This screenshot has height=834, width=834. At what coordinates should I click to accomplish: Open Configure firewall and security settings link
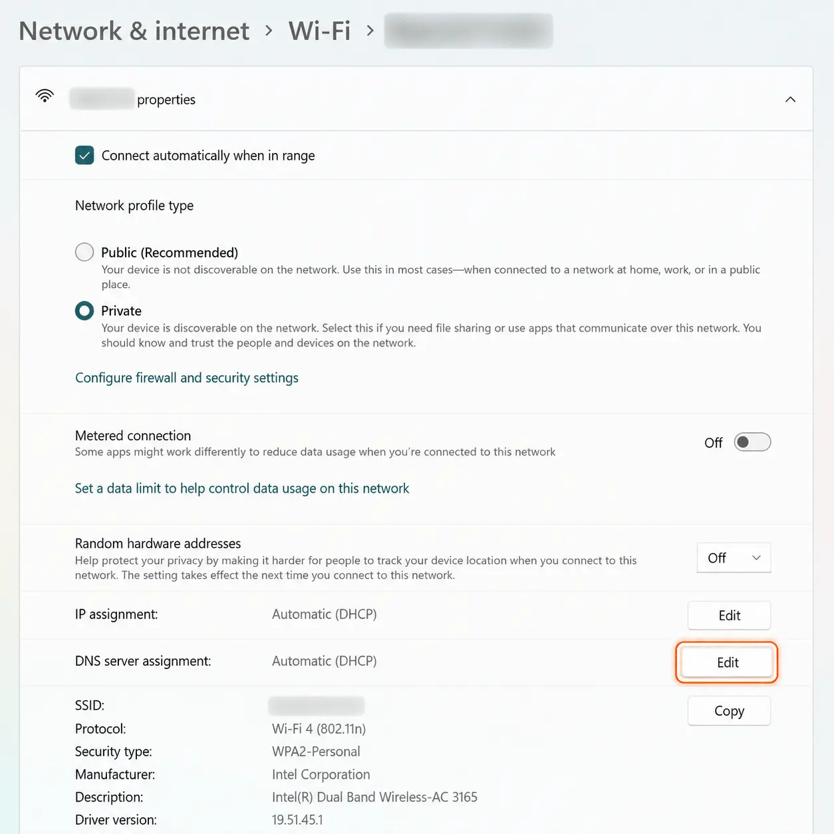pyautogui.click(x=187, y=378)
